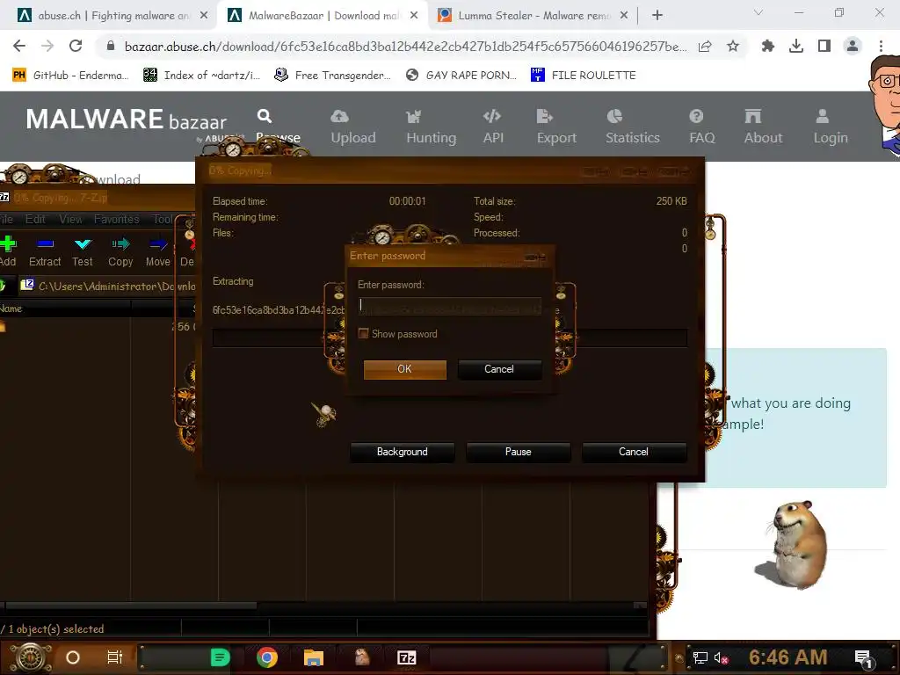Bookmark this page with the star
The width and height of the screenshot is (900, 675).
(733, 46)
